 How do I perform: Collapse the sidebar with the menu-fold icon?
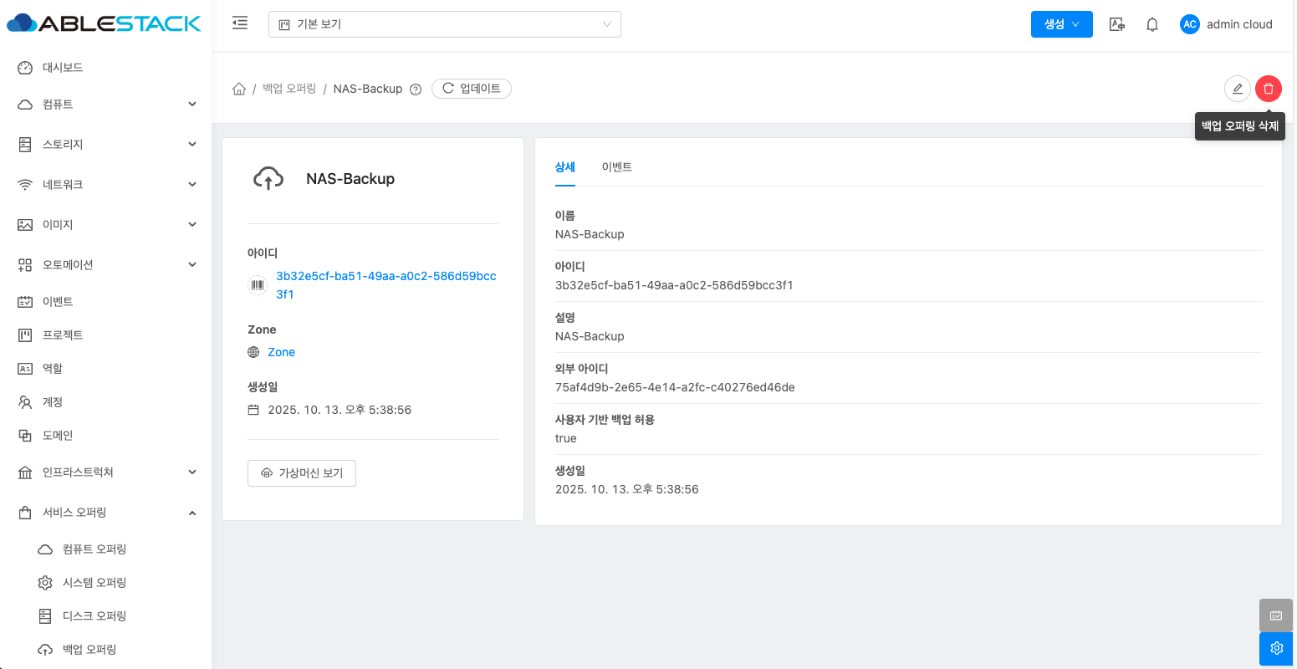[x=240, y=23]
